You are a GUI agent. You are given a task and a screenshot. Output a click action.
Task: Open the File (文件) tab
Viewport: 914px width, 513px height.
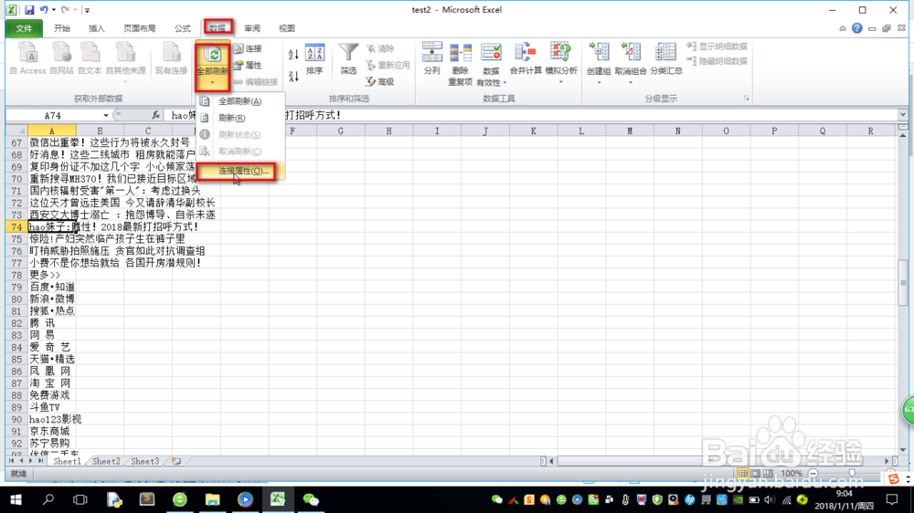click(x=24, y=28)
